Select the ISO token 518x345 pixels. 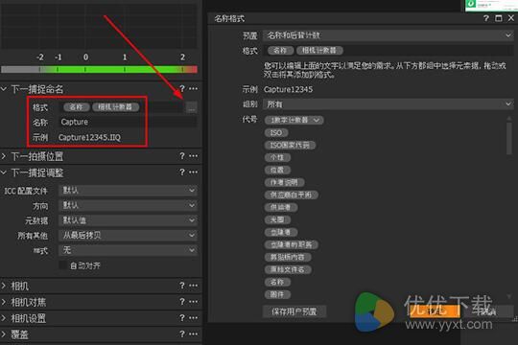(276, 132)
